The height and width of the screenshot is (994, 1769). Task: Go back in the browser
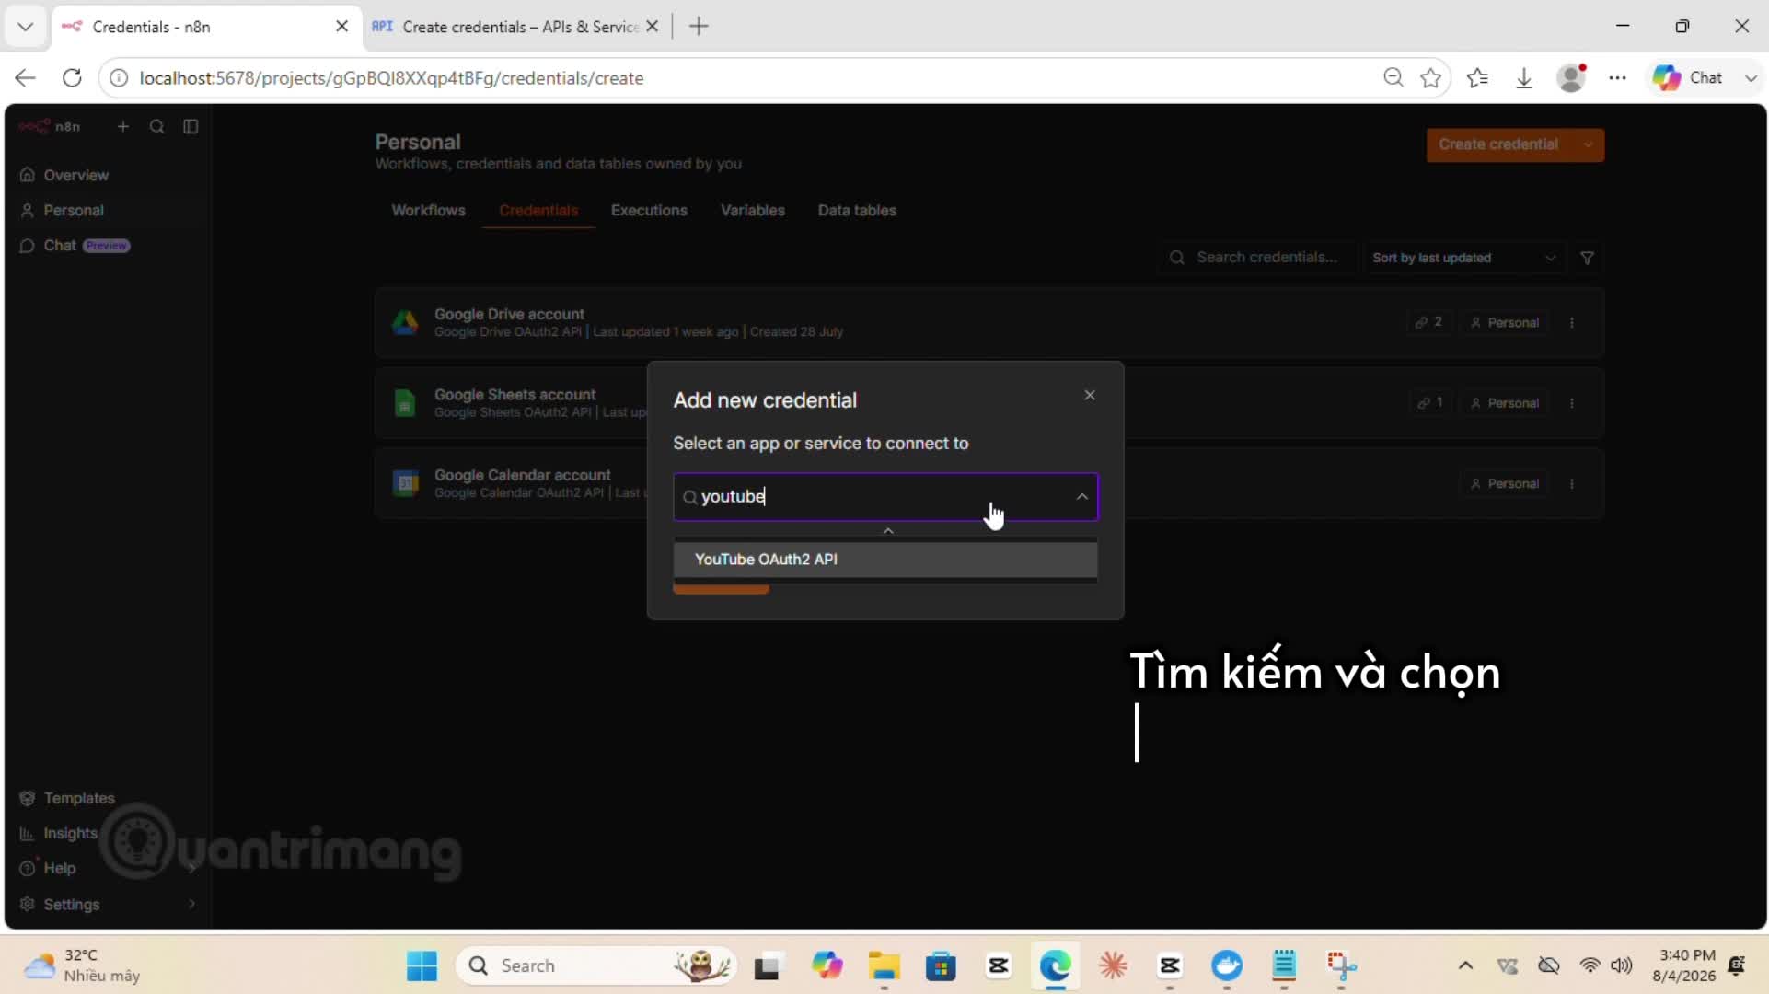[x=25, y=78]
